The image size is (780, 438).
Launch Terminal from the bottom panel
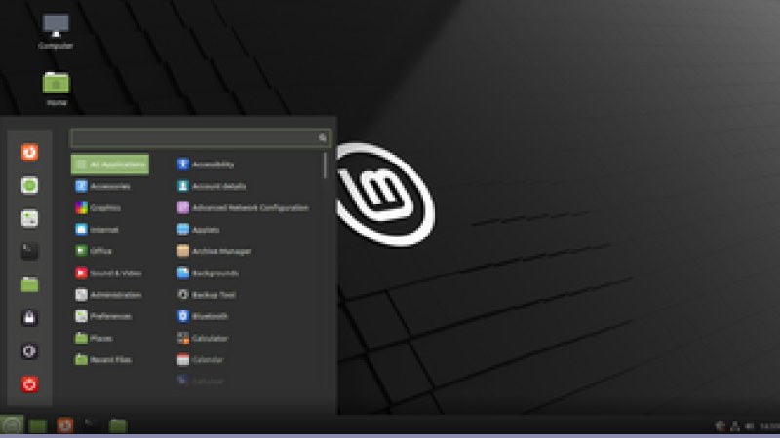click(91, 424)
